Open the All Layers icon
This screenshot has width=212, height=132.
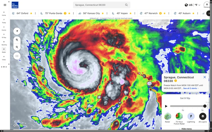pyautogui.click(x=203, y=116)
